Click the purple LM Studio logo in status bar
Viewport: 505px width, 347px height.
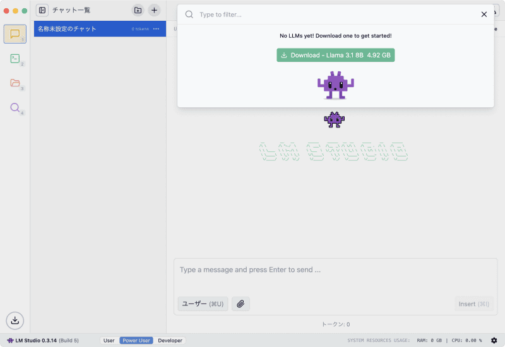(10, 341)
